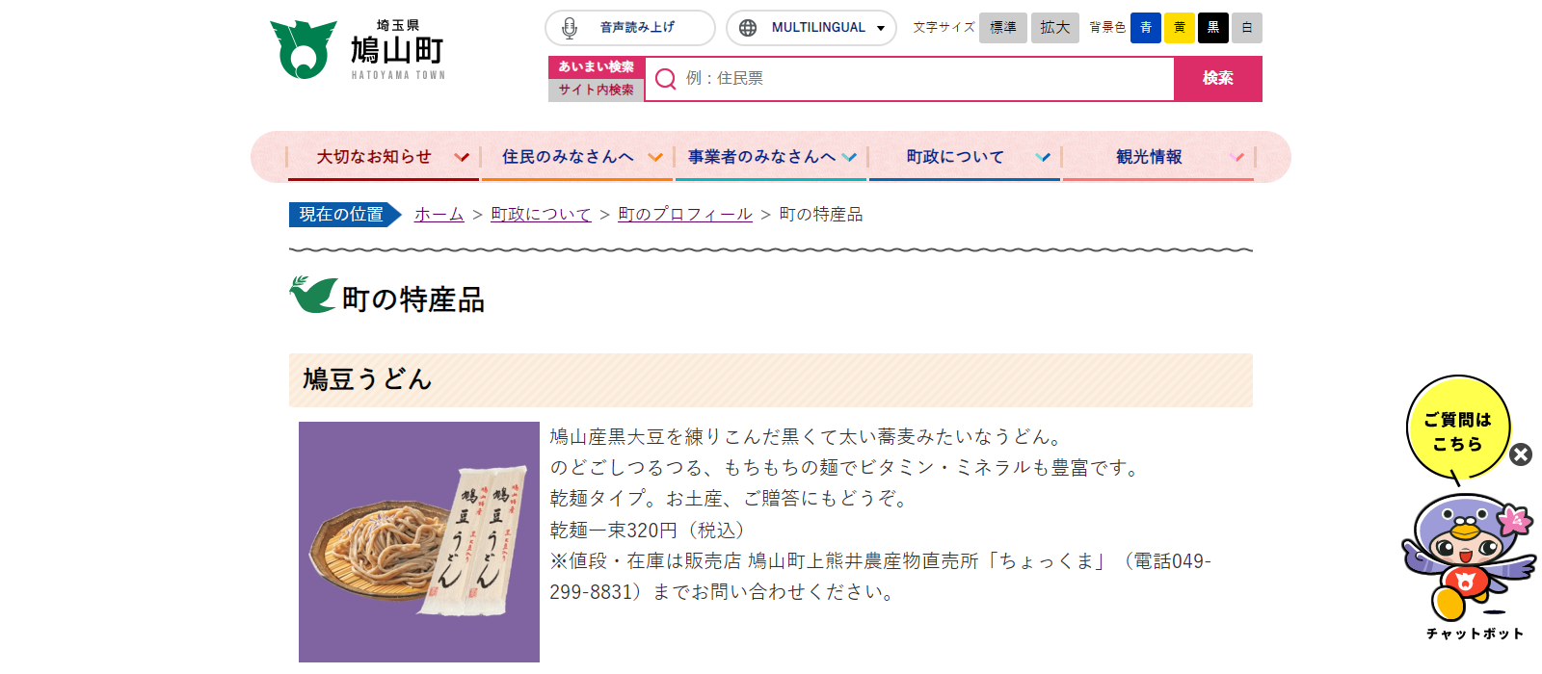The image size is (1542, 674).
Task: Click the green bird icon beside 町の特産品 heading
Action: click(x=312, y=295)
